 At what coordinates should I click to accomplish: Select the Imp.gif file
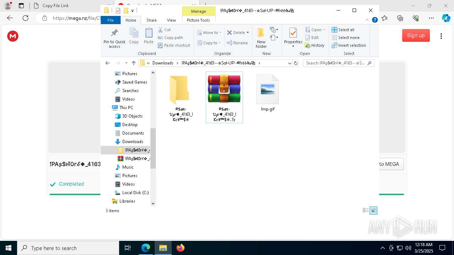click(268, 93)
